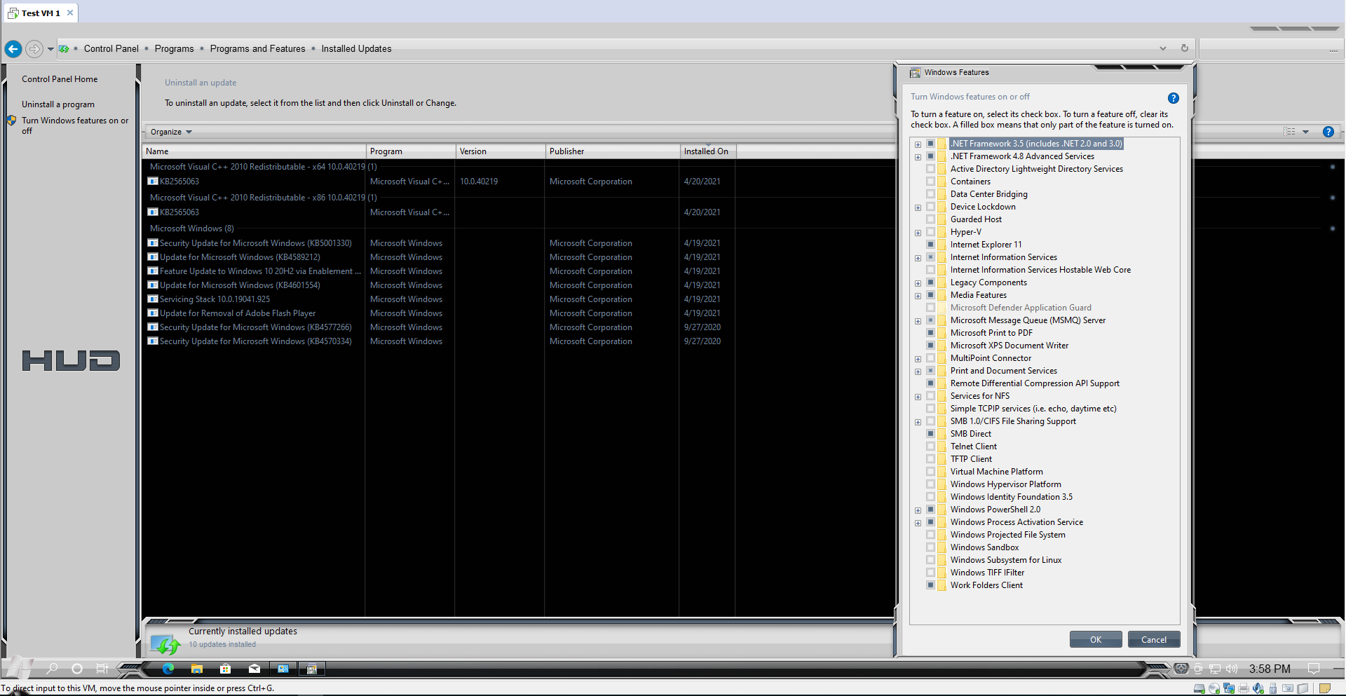The height and width of the screenshot is (696, 1346).
Task: Click the VMware CD/DVD drive status icon
Action: 1214,688
